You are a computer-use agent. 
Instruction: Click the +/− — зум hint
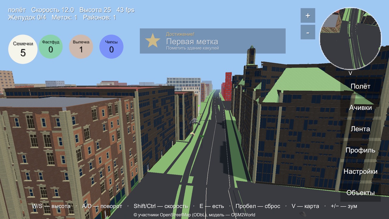[344, 206]
